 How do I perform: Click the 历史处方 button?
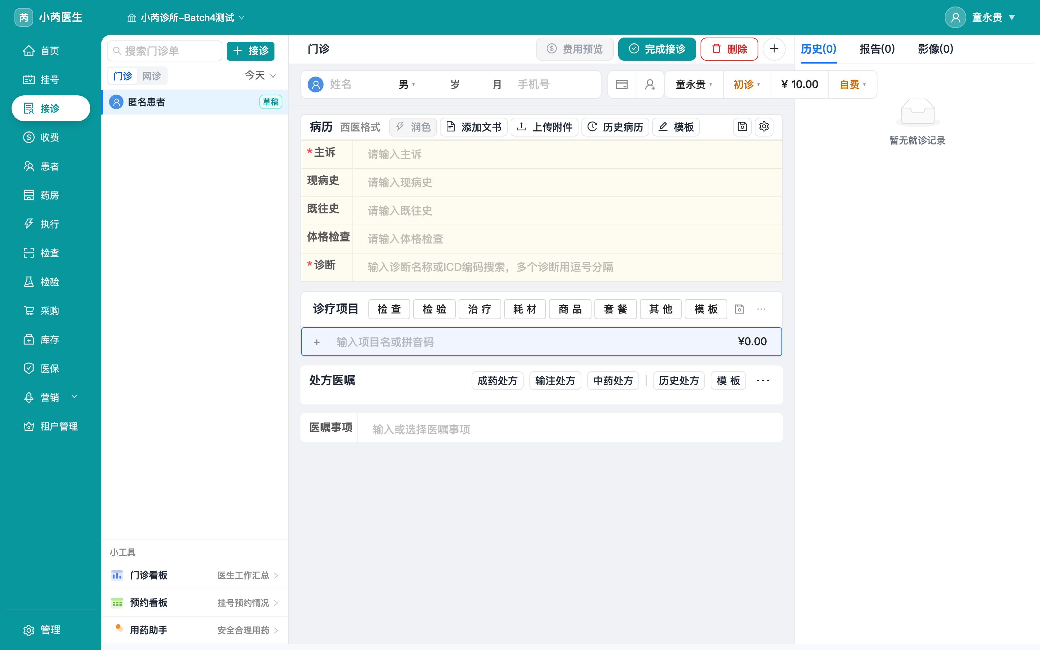(679, 381)
